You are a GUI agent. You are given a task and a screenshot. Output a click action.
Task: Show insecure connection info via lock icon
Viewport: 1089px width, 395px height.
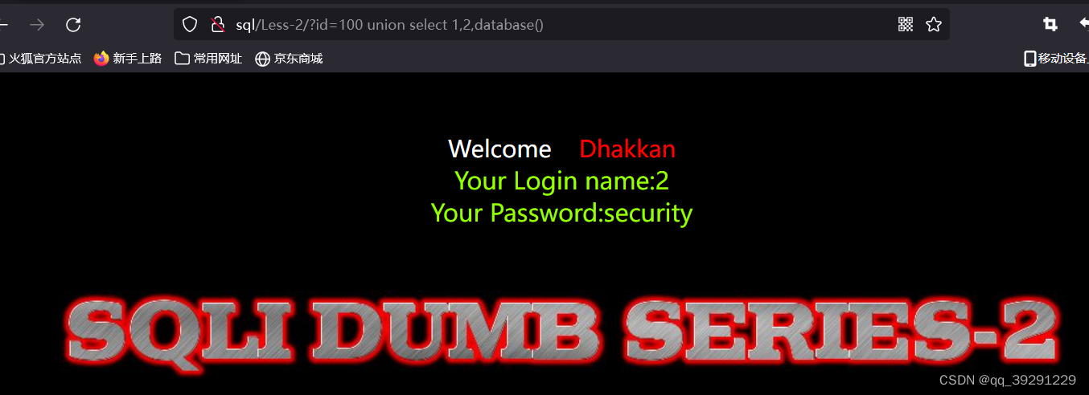click(216, 25)
